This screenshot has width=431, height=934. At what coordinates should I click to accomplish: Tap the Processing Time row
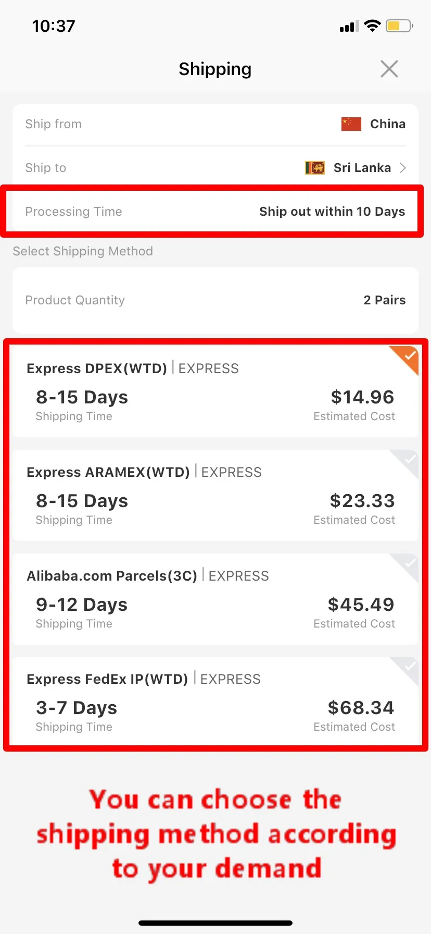[215, 212]
